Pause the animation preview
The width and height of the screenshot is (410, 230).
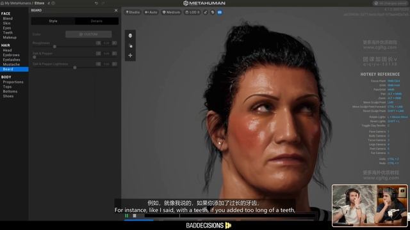tap(127, 216)
